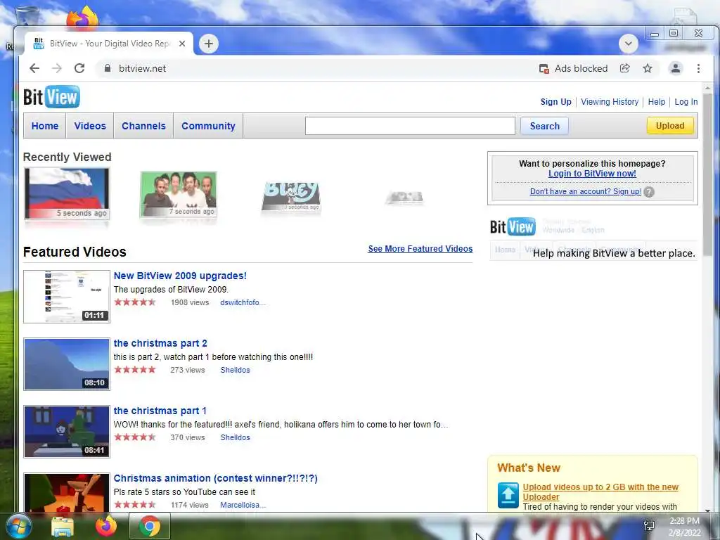Image resolution: width=720 pixels, height=540 pixels.
Task: Open New BitView 2009 upgrades! video title
Action: point(180,276)
